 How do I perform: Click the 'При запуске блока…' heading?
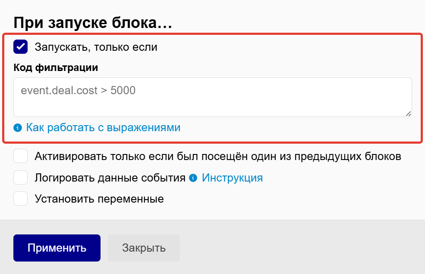(x=93, y=22)
